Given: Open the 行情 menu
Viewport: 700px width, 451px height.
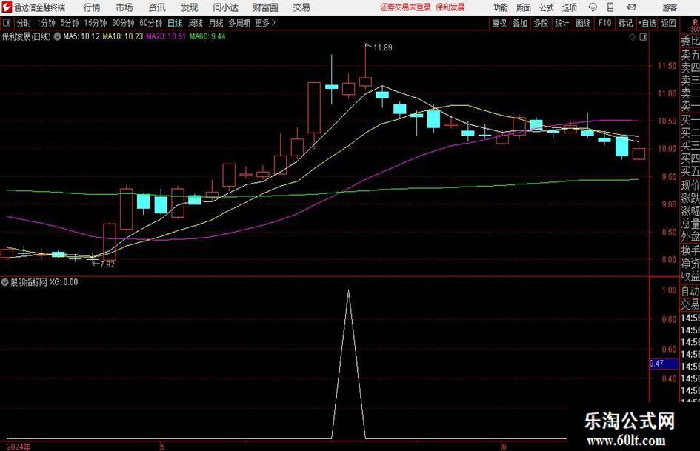Looking at the screenshot, I should click(x=92, y=7).
